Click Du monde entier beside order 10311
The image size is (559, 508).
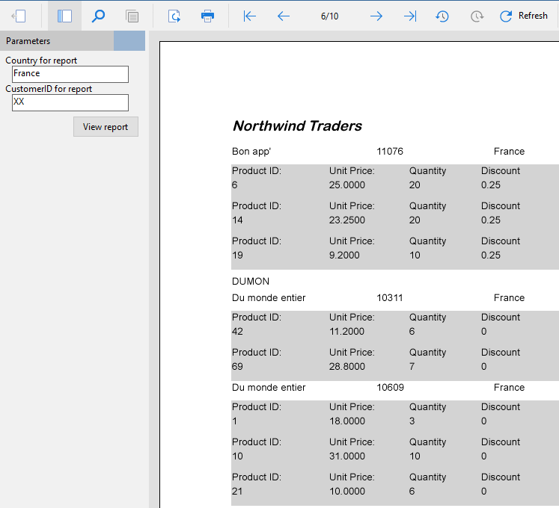click(269, 297)
